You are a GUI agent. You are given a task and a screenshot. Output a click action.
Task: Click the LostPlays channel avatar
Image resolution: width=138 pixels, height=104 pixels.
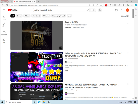coord(66,93)
